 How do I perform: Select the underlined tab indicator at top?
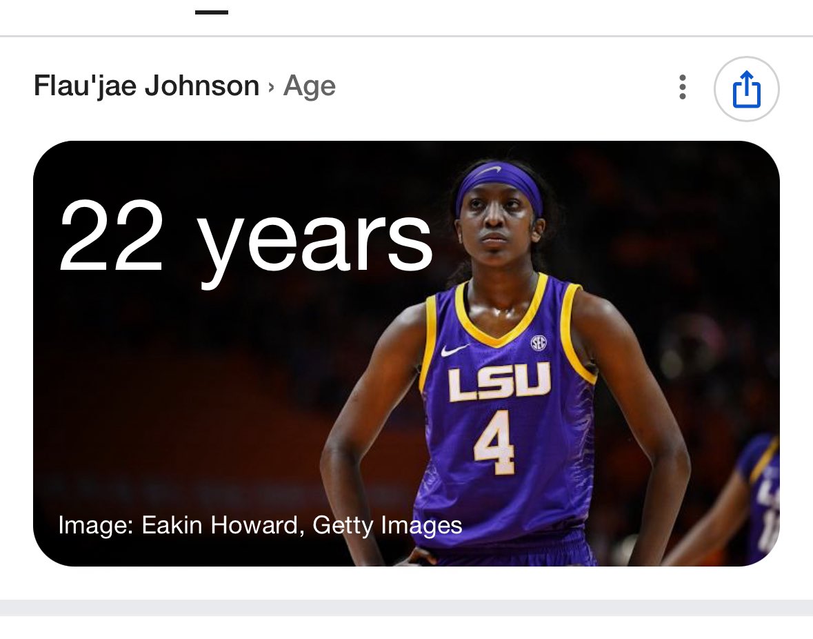(x=212, y=12)
